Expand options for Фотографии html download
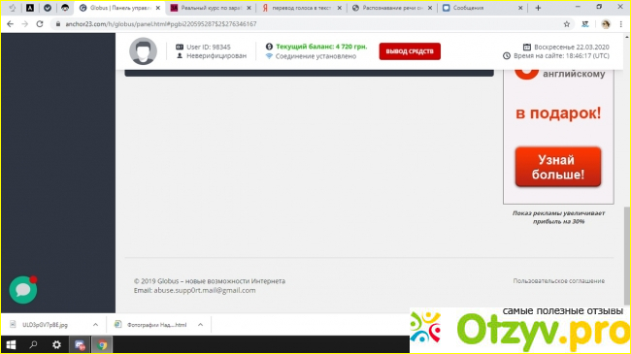 tap(200, 325)
